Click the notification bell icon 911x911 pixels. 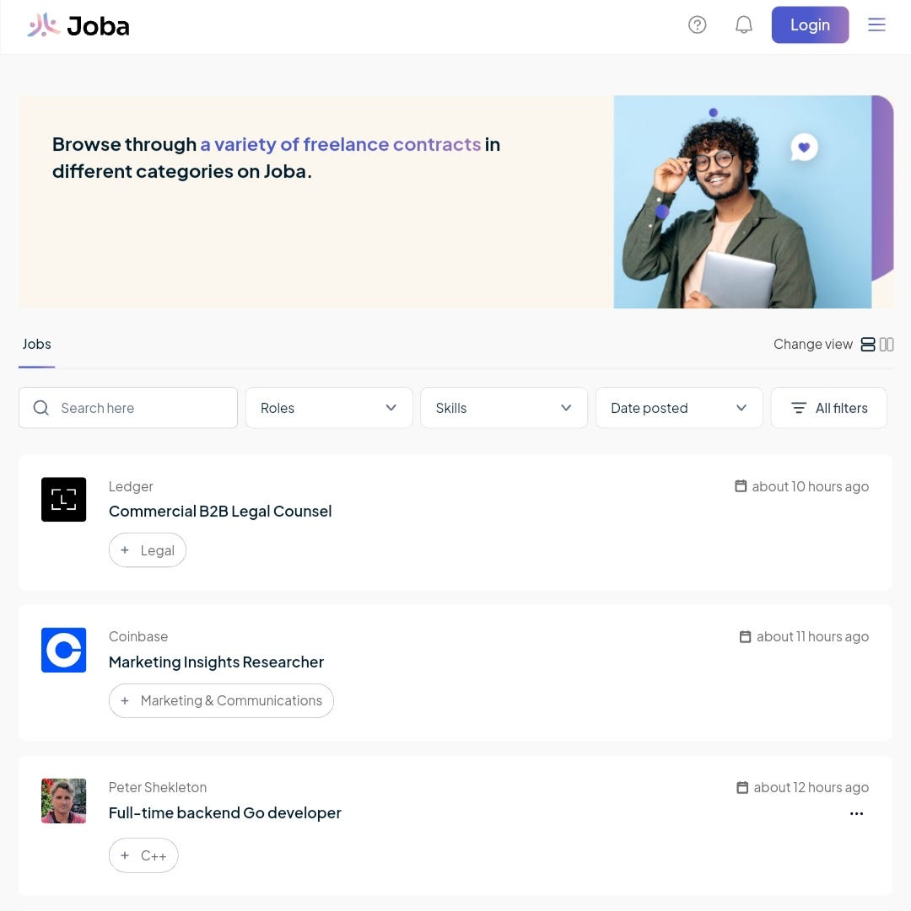(x=743, y=24)
